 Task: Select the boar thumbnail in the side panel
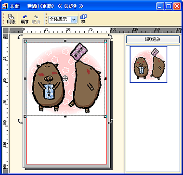pos(148,64)
